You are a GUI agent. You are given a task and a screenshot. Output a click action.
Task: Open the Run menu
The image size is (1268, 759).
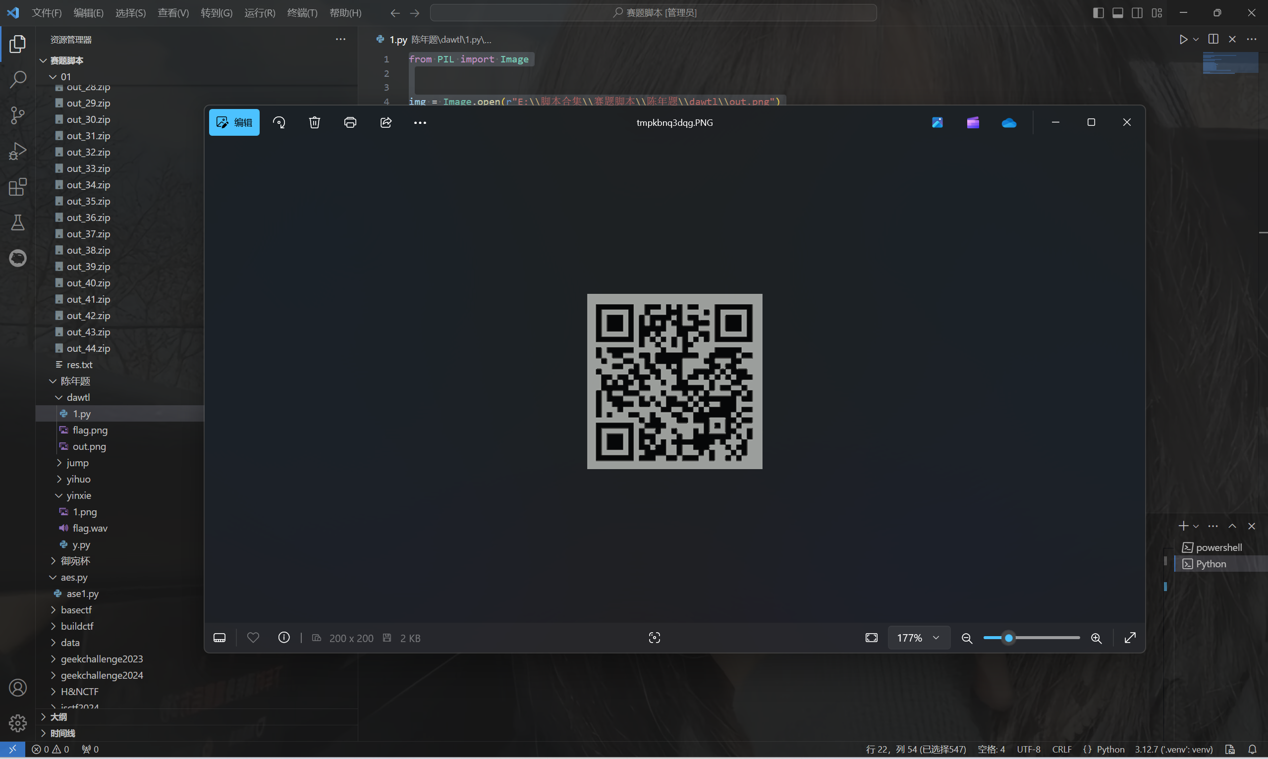tap(260, 13)
